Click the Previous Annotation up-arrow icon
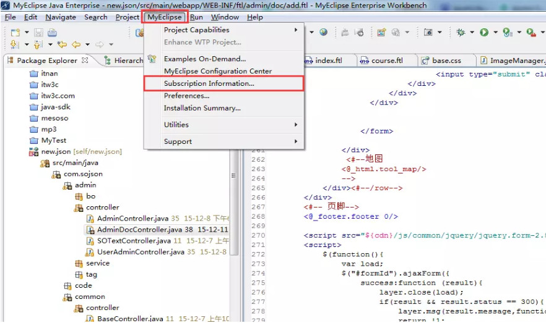The height and width of the screenshot is (323, 546). (x=38, y=44)
